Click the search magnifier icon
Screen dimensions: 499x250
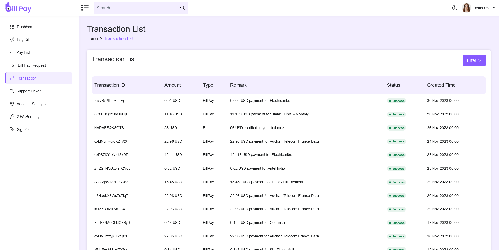click(183, 8)
